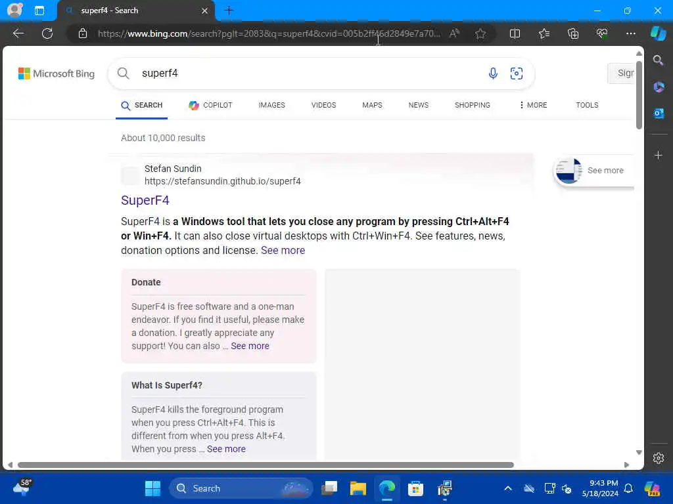Image resolution: width=673 pixels, height=504 pixels.
Task: Open What Is Superf4? card heading
Action: (166, 385)
